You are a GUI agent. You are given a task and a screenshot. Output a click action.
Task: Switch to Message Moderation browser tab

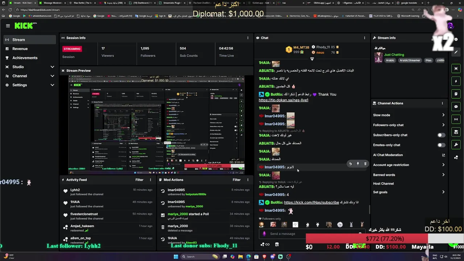tap(52, 3)
